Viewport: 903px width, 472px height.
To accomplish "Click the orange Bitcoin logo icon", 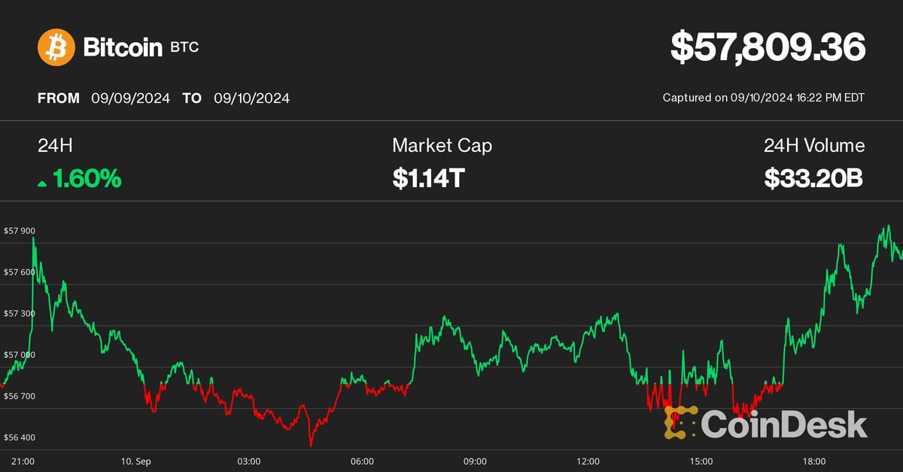I will click(x=56, y=47).
